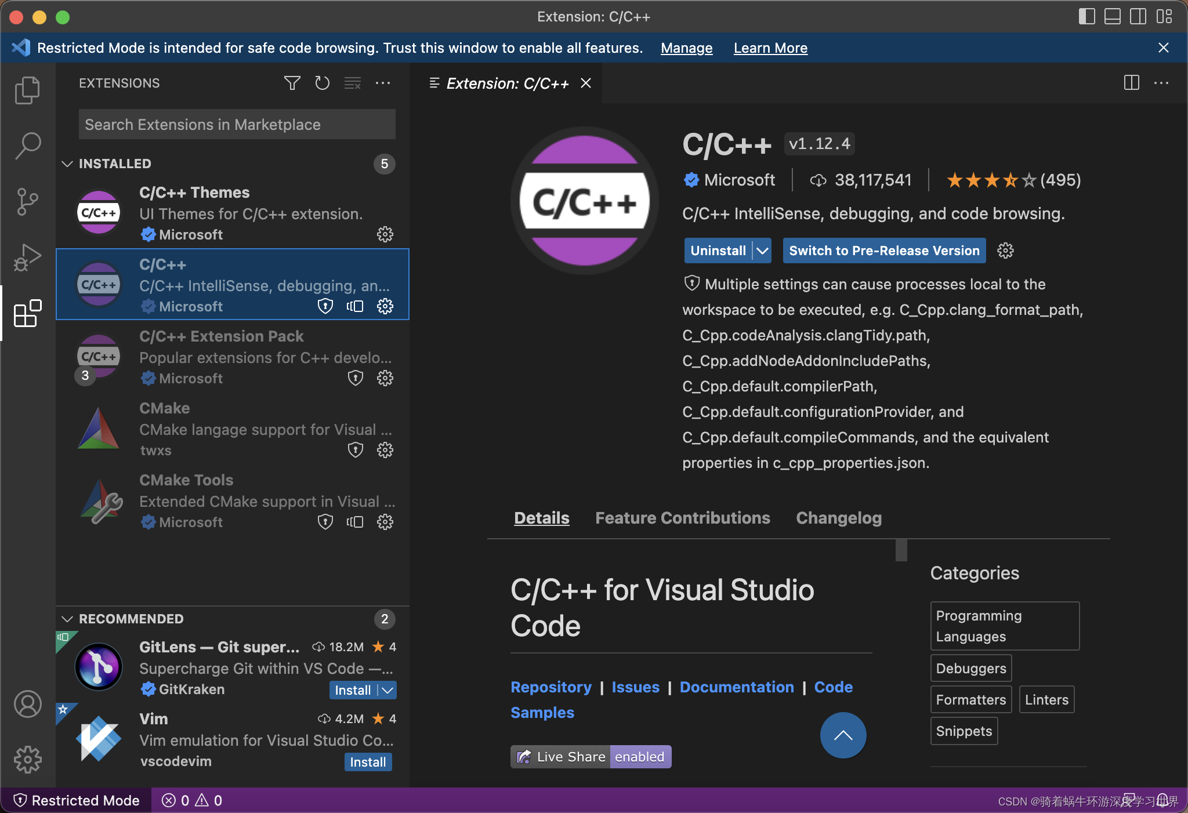
Task: Collapse the INSTALLED section
Action: (67, 164)
